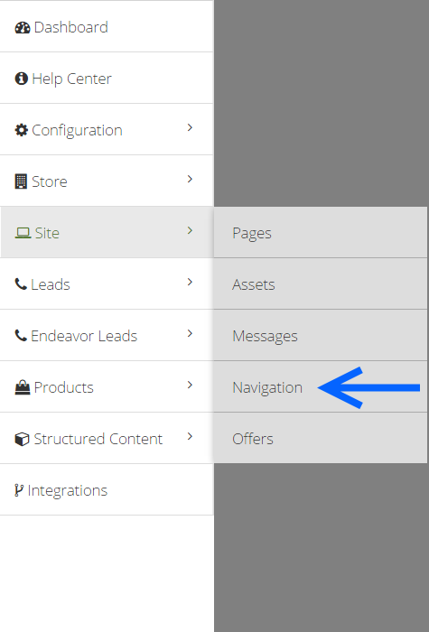This screenshot has width=429, height=632.
Task: Click the Products shopping bag icon
Action: [23, 387]
